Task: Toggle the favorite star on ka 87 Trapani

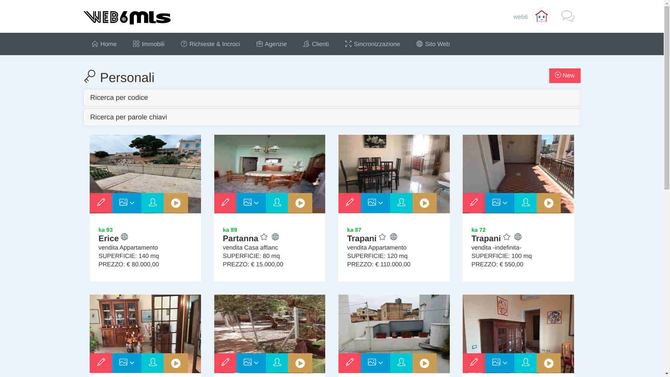Action: (x=382, y=237)
